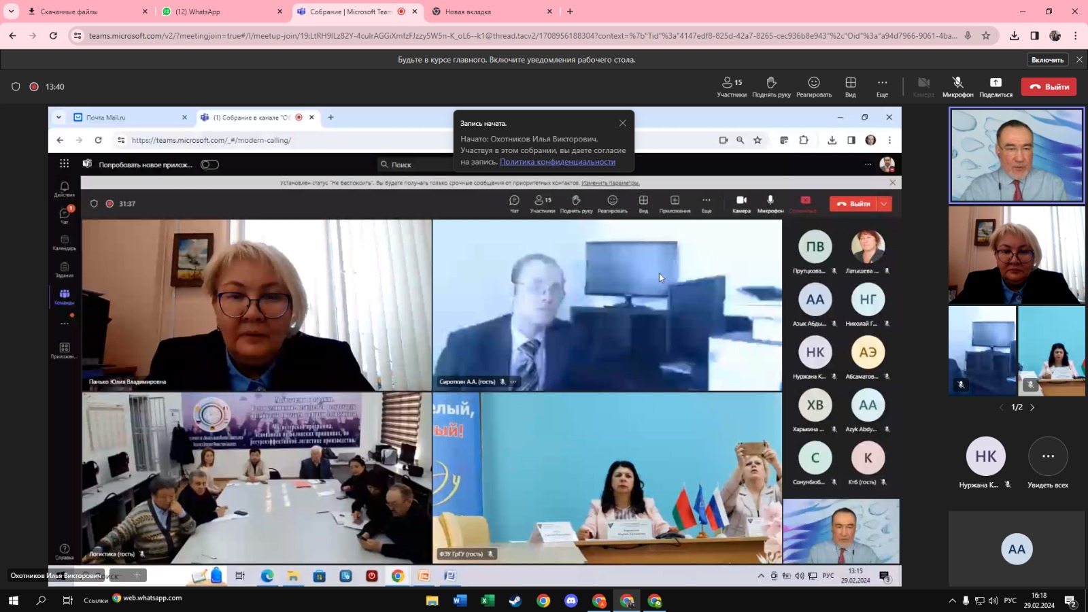This screenshot has width=1088, height=612.
Task: Open the Политика конфиденциальности link
Action: tap(558, 162)
